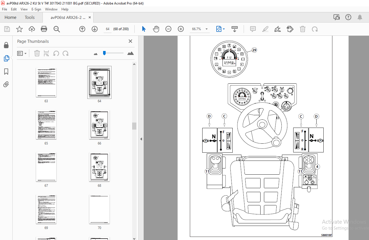Click thumbnails scrollbar up arrow
Image resolution: width=369 pixels, height=240 pixels.
pos(134,64)
